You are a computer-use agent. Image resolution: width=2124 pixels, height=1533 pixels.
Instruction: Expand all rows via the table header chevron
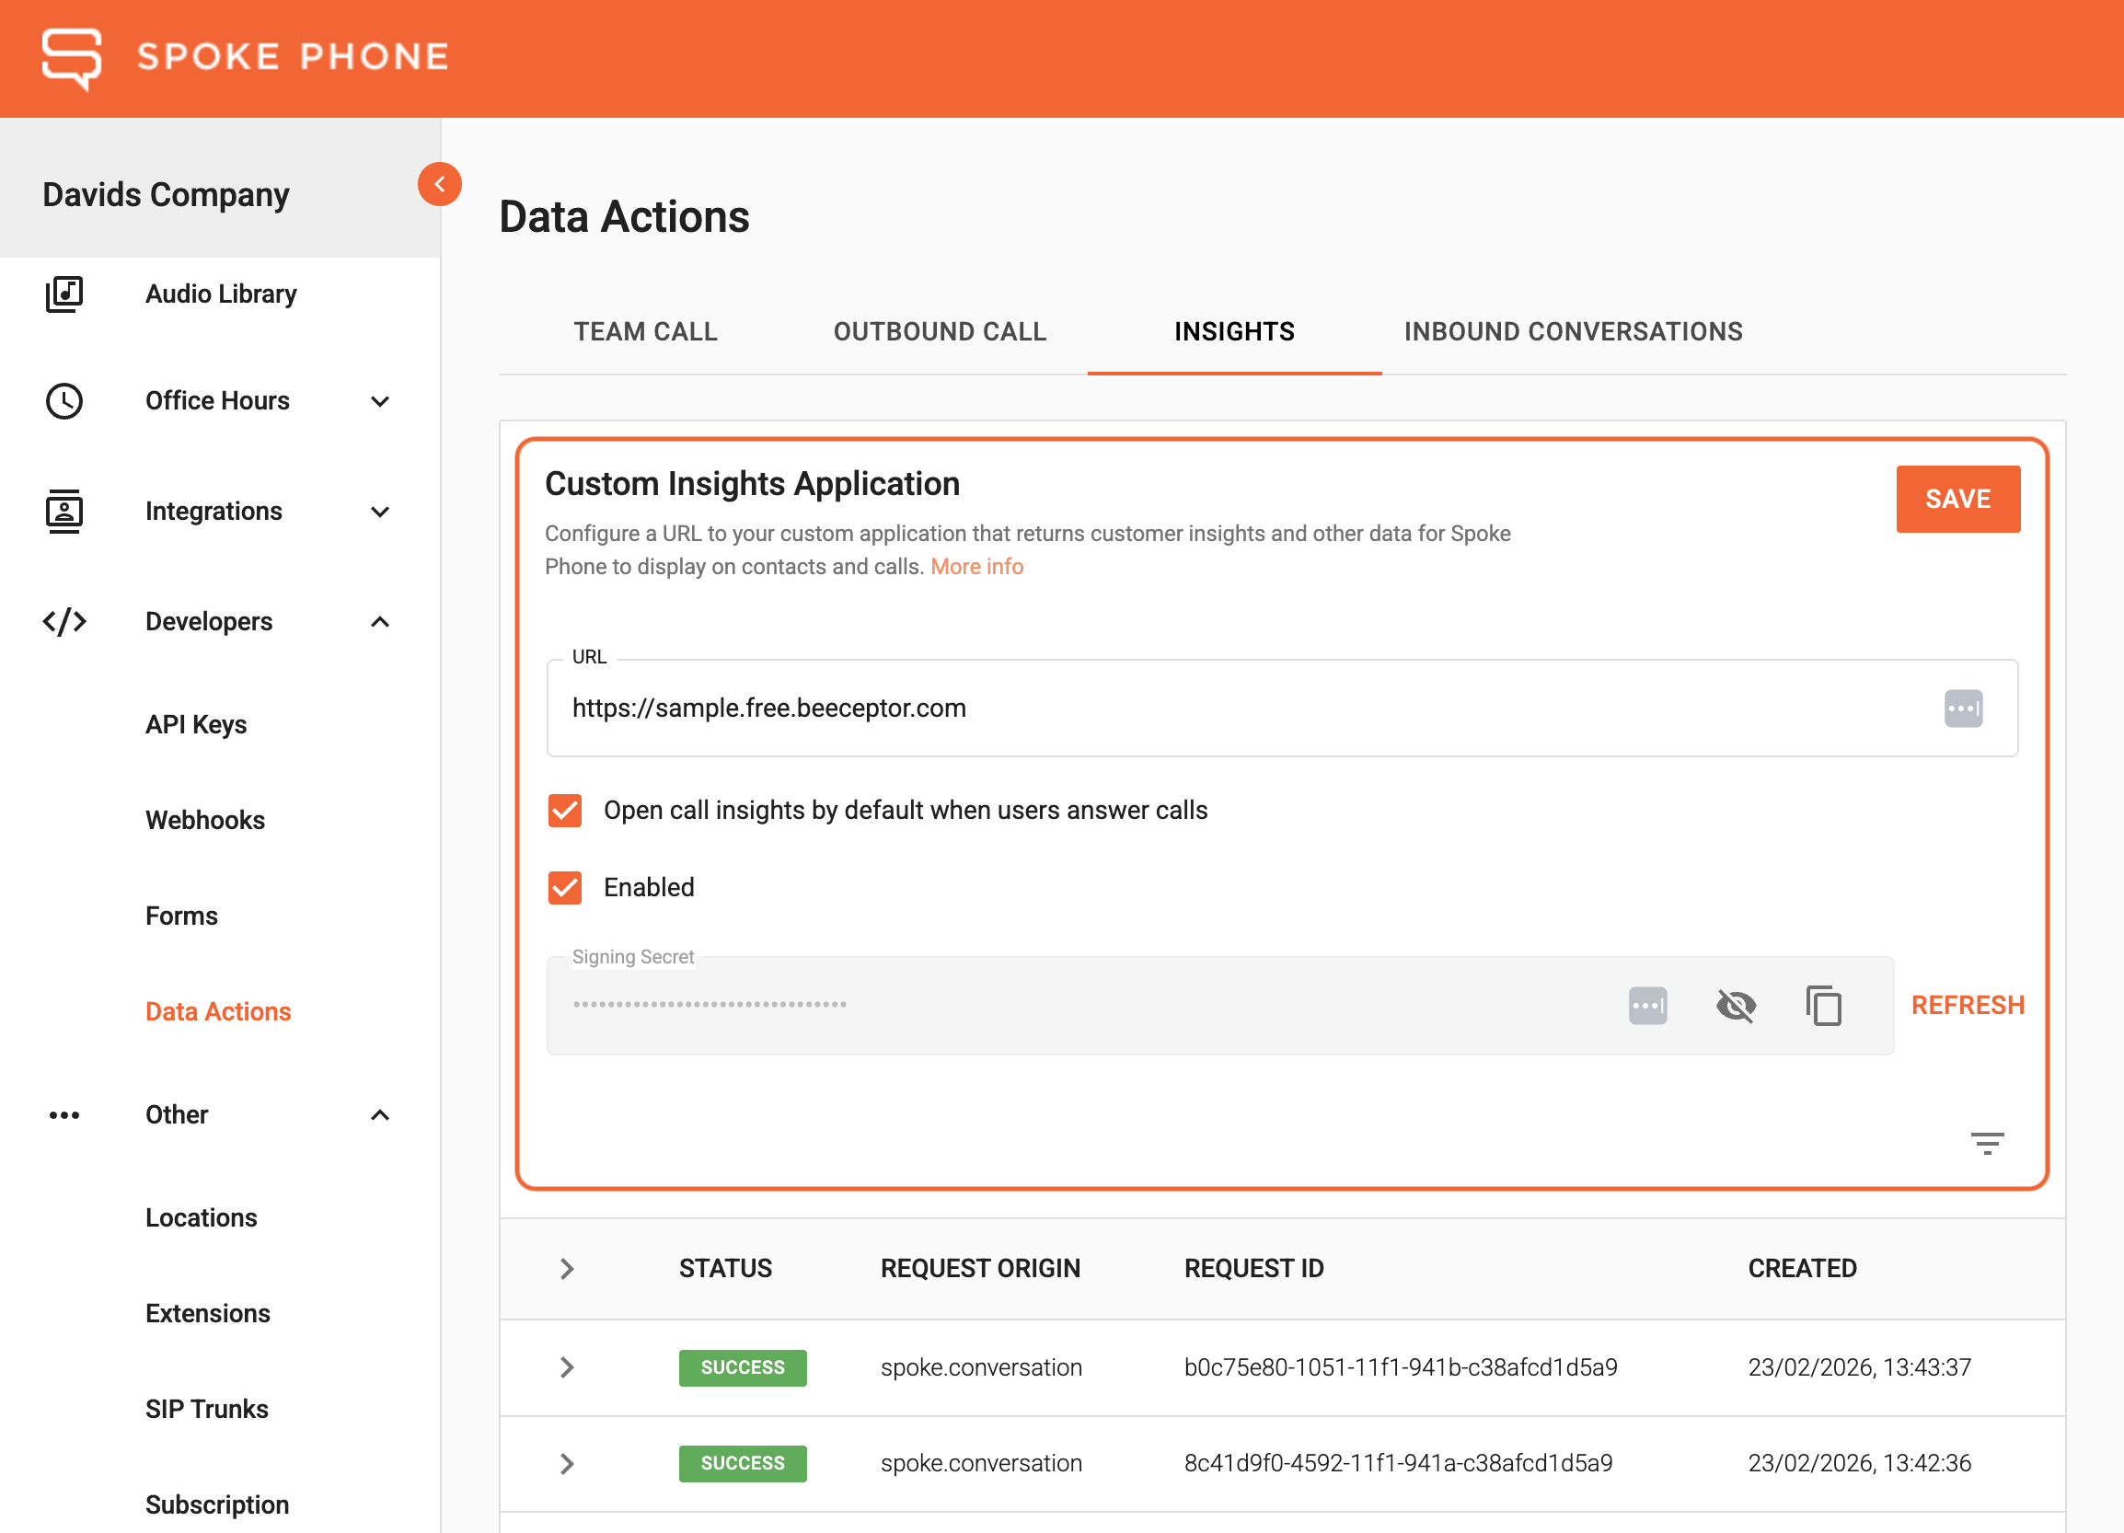coord(567,1268)
